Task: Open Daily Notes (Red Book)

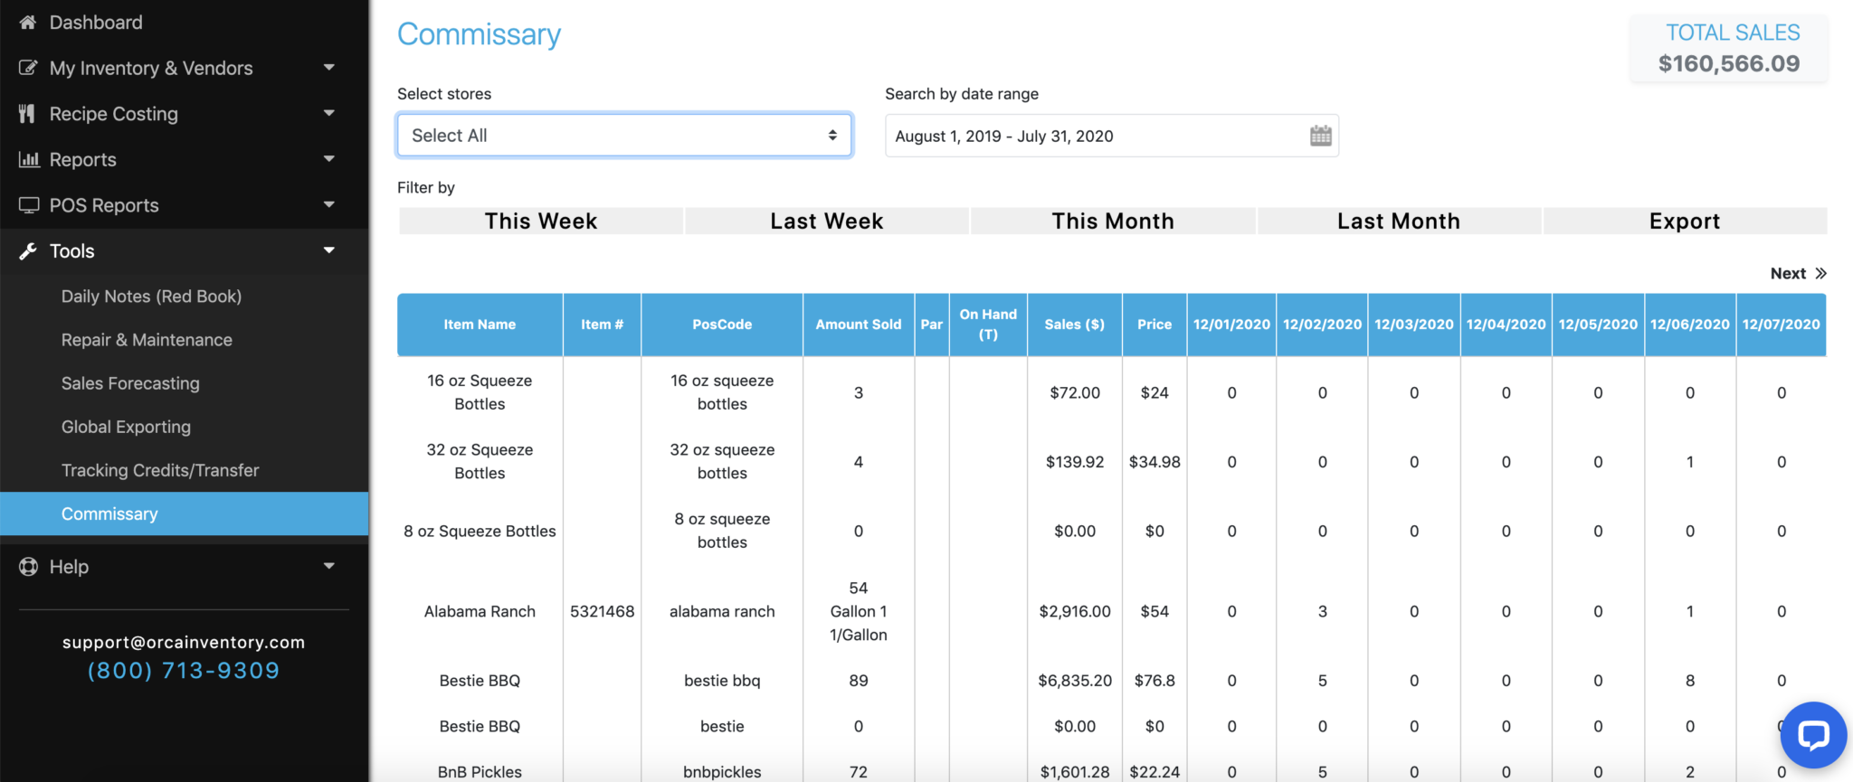Action: (x=151, y=297)
